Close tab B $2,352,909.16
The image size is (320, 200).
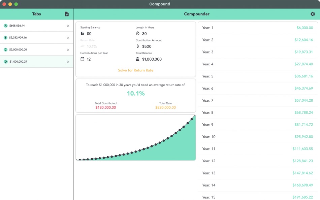coord(68,38)
